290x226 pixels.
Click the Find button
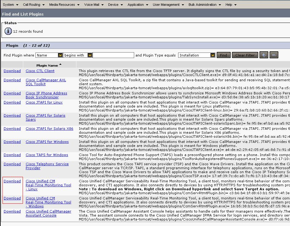(224, 55)
